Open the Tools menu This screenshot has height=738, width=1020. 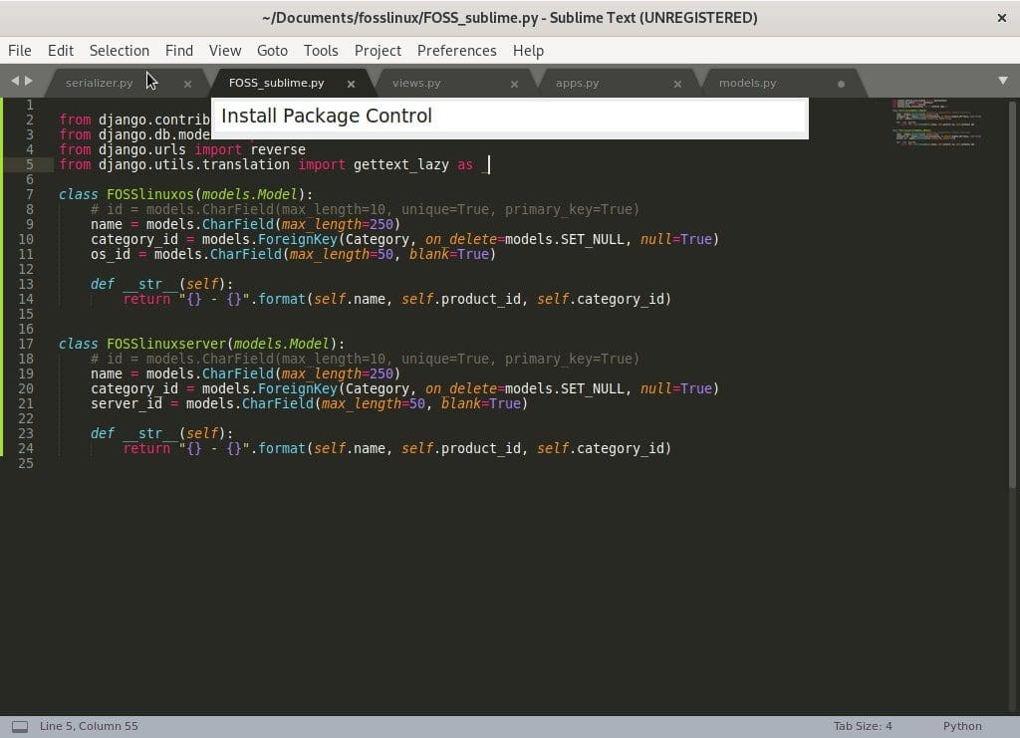point(320,50)
